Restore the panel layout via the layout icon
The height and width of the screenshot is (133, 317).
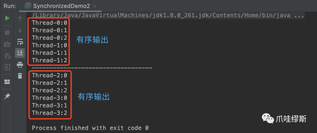7,81
